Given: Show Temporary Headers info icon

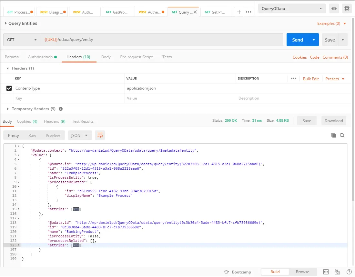Looking at the screenshot, I should pyautogui.click(x=61, y=109).
